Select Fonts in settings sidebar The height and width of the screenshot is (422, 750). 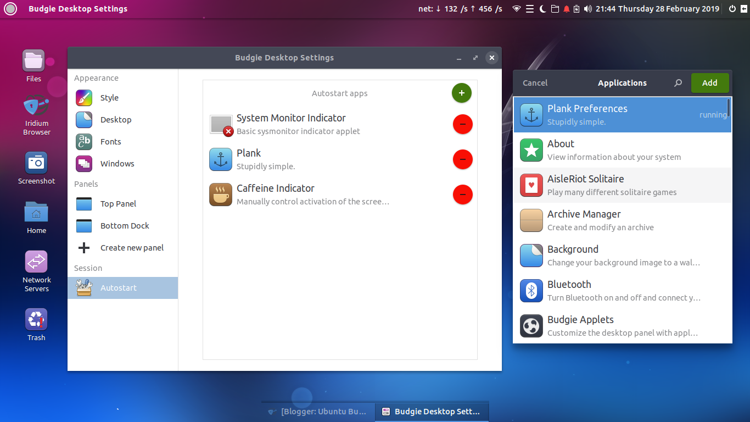click(x=122, y=142)
